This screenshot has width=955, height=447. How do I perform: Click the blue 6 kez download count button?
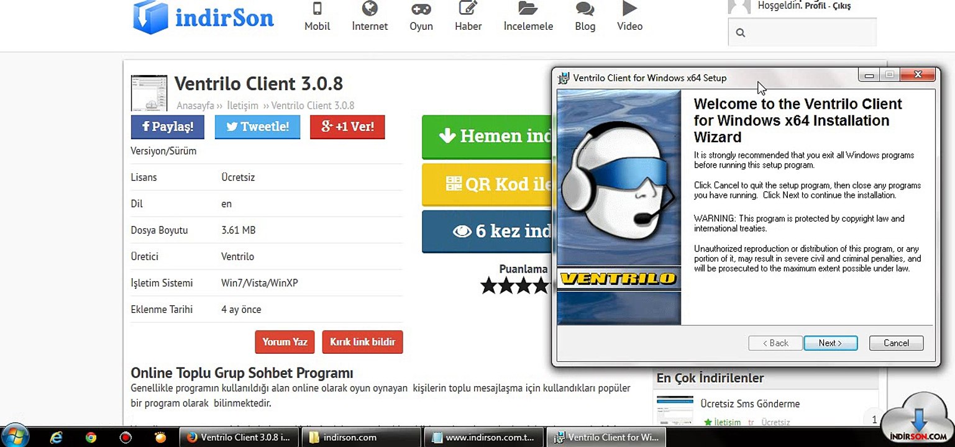[487, 231]
